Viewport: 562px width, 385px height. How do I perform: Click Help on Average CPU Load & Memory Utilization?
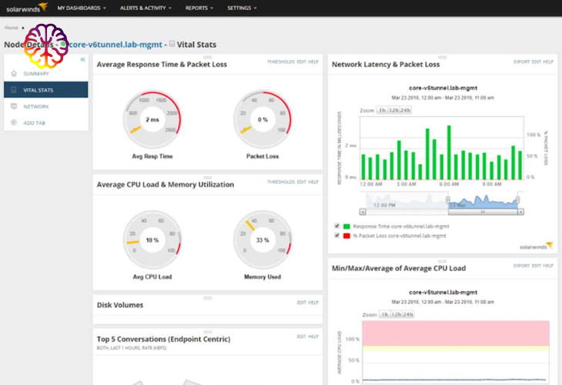tap(313, 182)
